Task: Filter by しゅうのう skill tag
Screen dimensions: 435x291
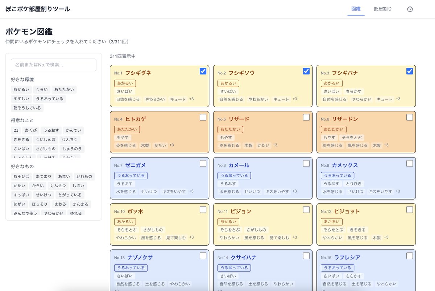Action: [x=72, y=149]
